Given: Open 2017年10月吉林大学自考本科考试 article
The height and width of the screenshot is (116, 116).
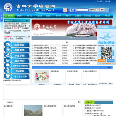Looking at the screenshot, I should coord(45,63).
